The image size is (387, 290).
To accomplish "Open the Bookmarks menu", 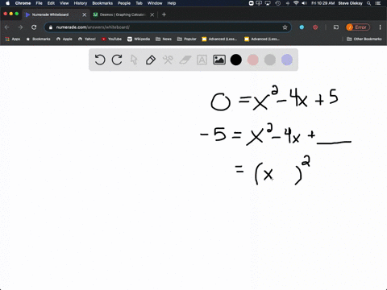I will click(102, 3).
